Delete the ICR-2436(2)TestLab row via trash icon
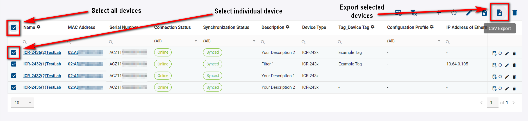This screenshot has height=121, width=528. pyautogui.click(x=514, y=53)
